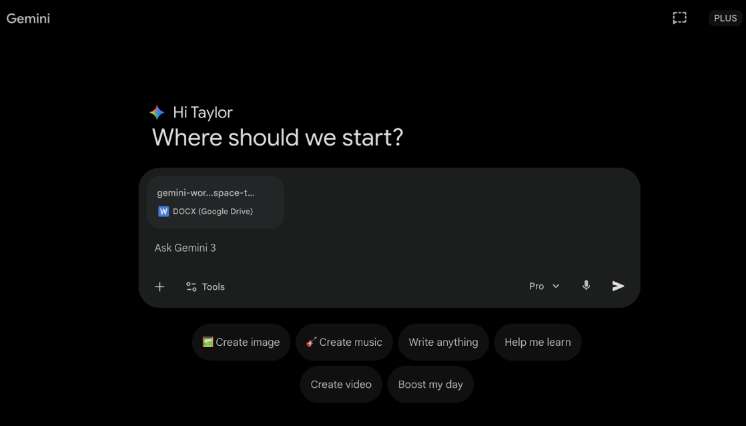Select the Write anything suggestion
Image resolution: width=746 pixels, height=426 pixels.
[443, 342]
